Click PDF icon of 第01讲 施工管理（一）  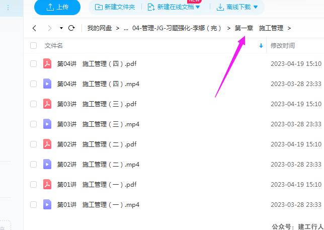(x=47, y=184)
